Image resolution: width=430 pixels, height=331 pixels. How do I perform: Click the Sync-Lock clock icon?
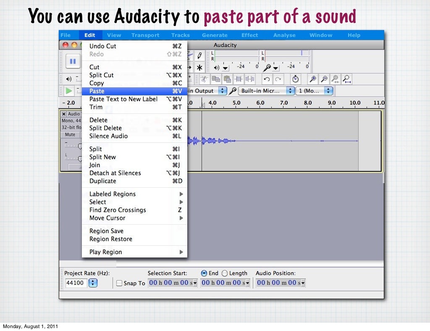tap(295, 79)
